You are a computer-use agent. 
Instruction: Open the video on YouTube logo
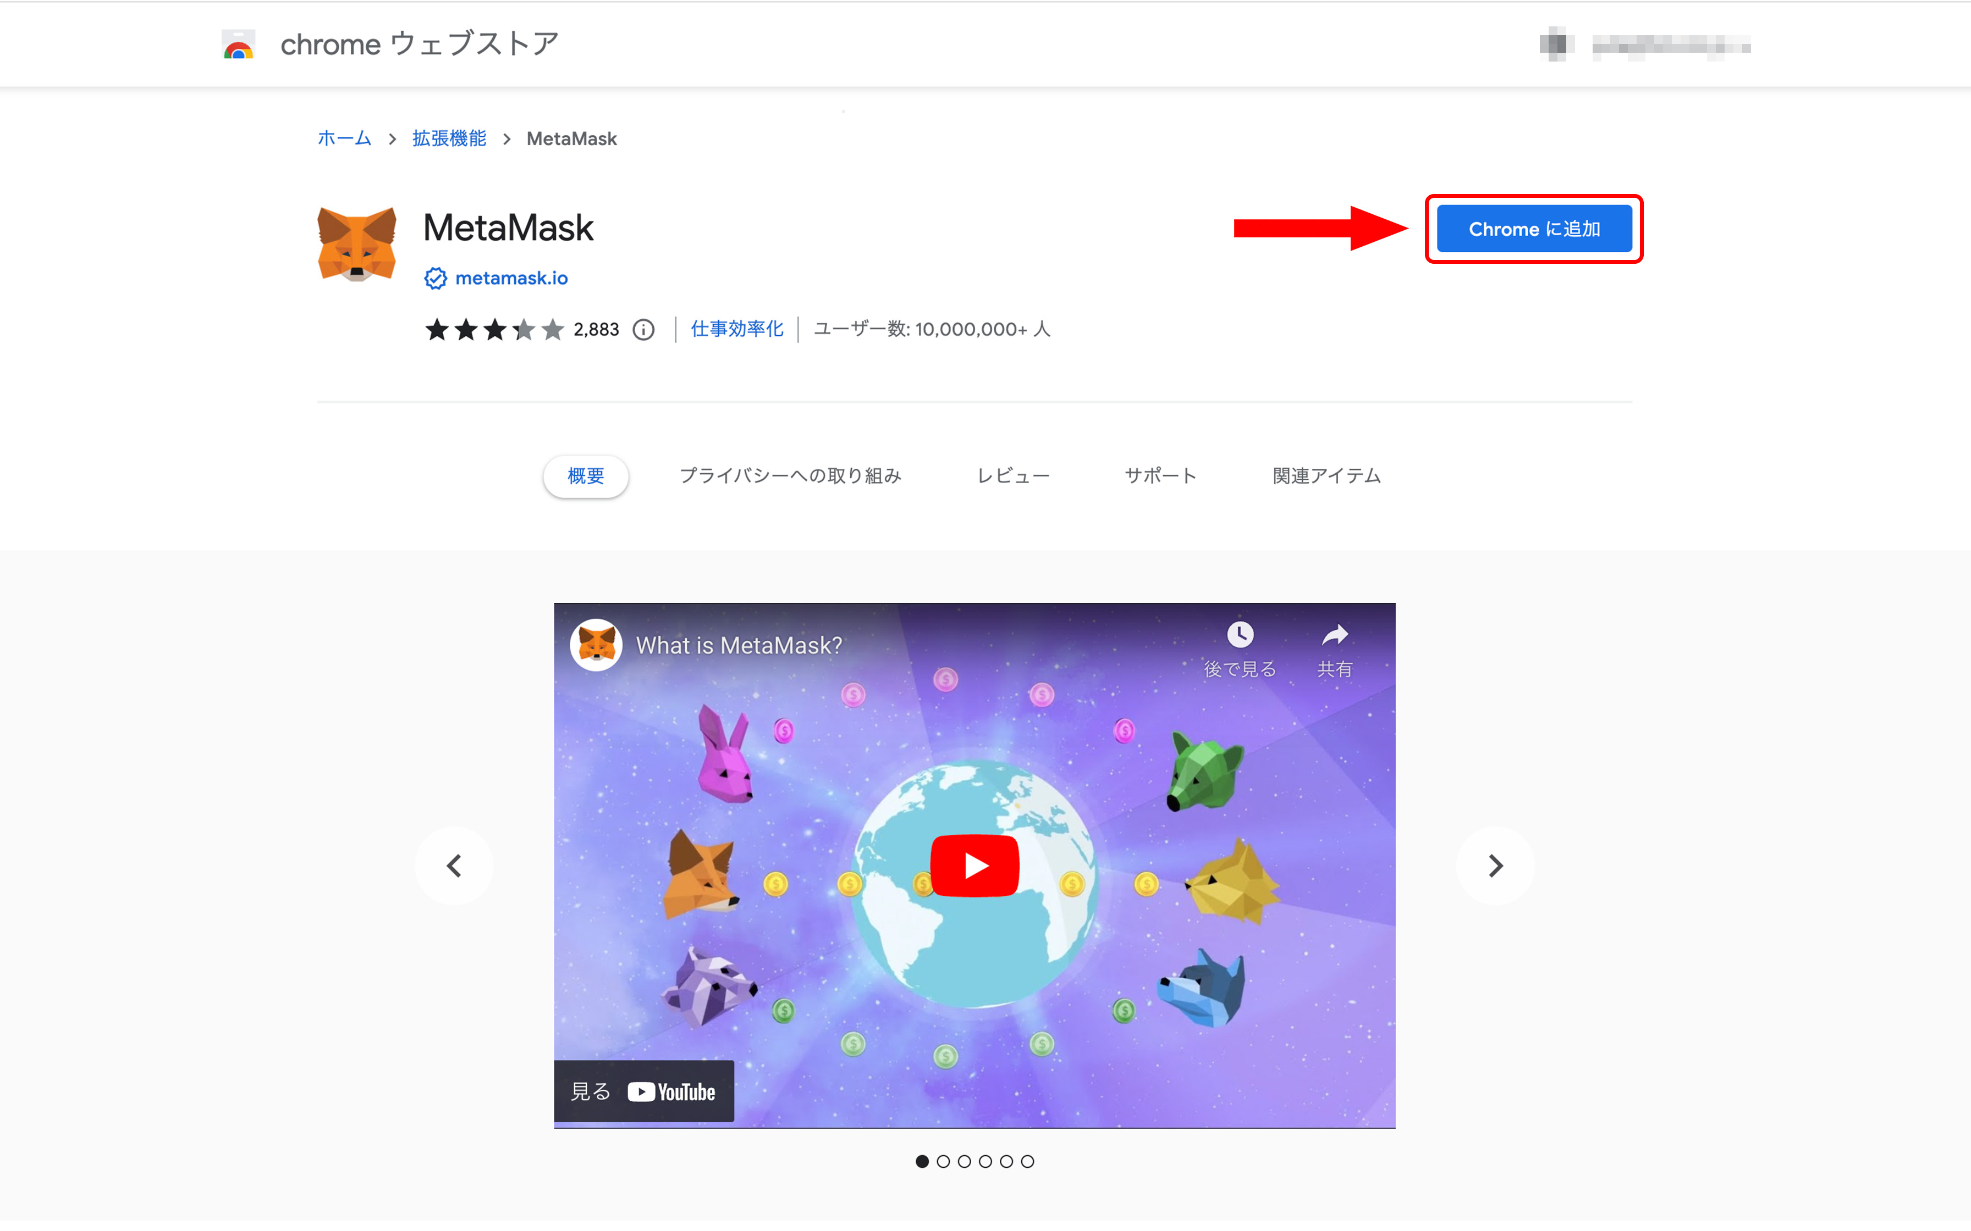tap(671, 1092)
